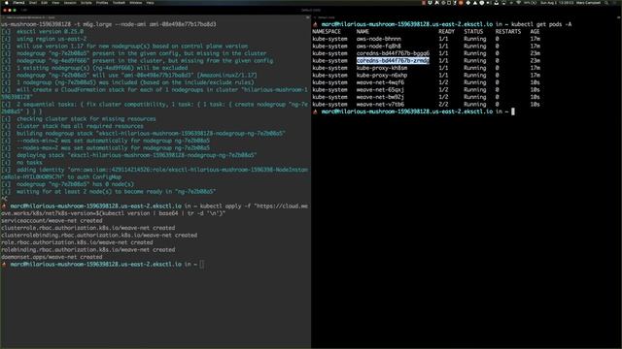Open the Toolbelt menu
Image resolution: width=622 pixels, height=349 pixels.
pyautogui.click(x=119, y=2)
